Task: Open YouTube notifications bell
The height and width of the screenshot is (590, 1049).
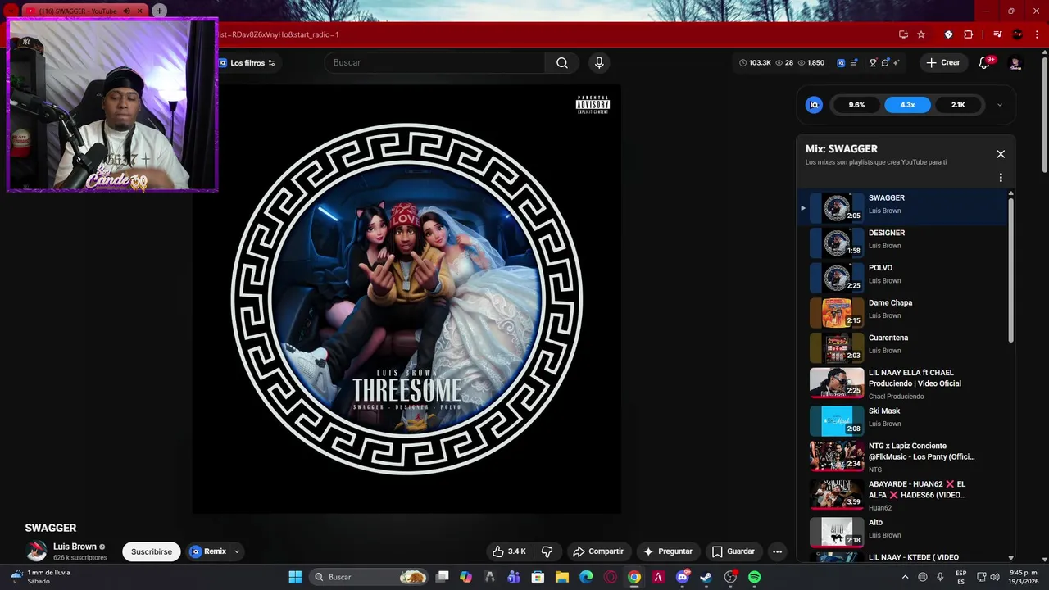Action: (985, 63)
